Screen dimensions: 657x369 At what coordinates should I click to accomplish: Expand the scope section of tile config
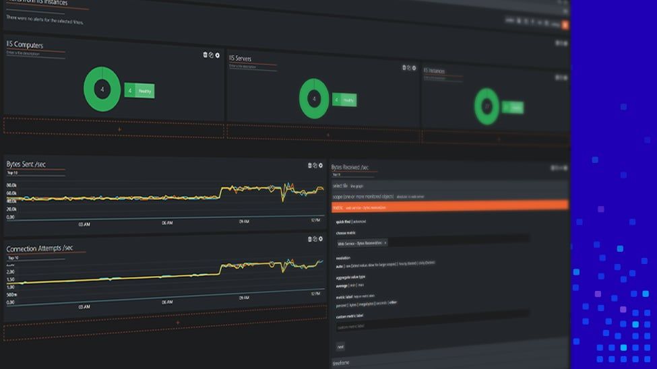(364, 197)
